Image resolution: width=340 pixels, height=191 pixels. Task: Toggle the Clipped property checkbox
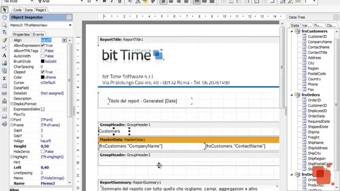point(42,72)
